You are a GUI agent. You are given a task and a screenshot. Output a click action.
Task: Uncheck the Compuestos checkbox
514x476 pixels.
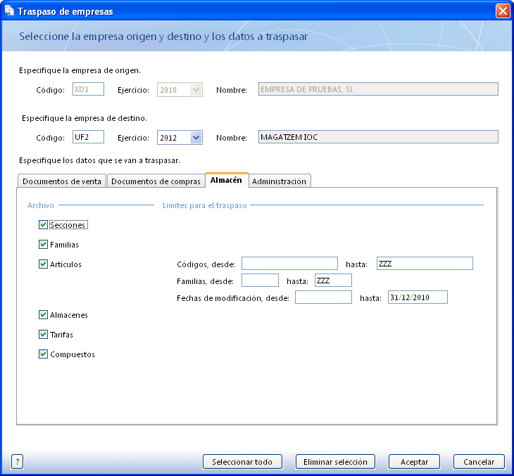[x=44, y=354]
